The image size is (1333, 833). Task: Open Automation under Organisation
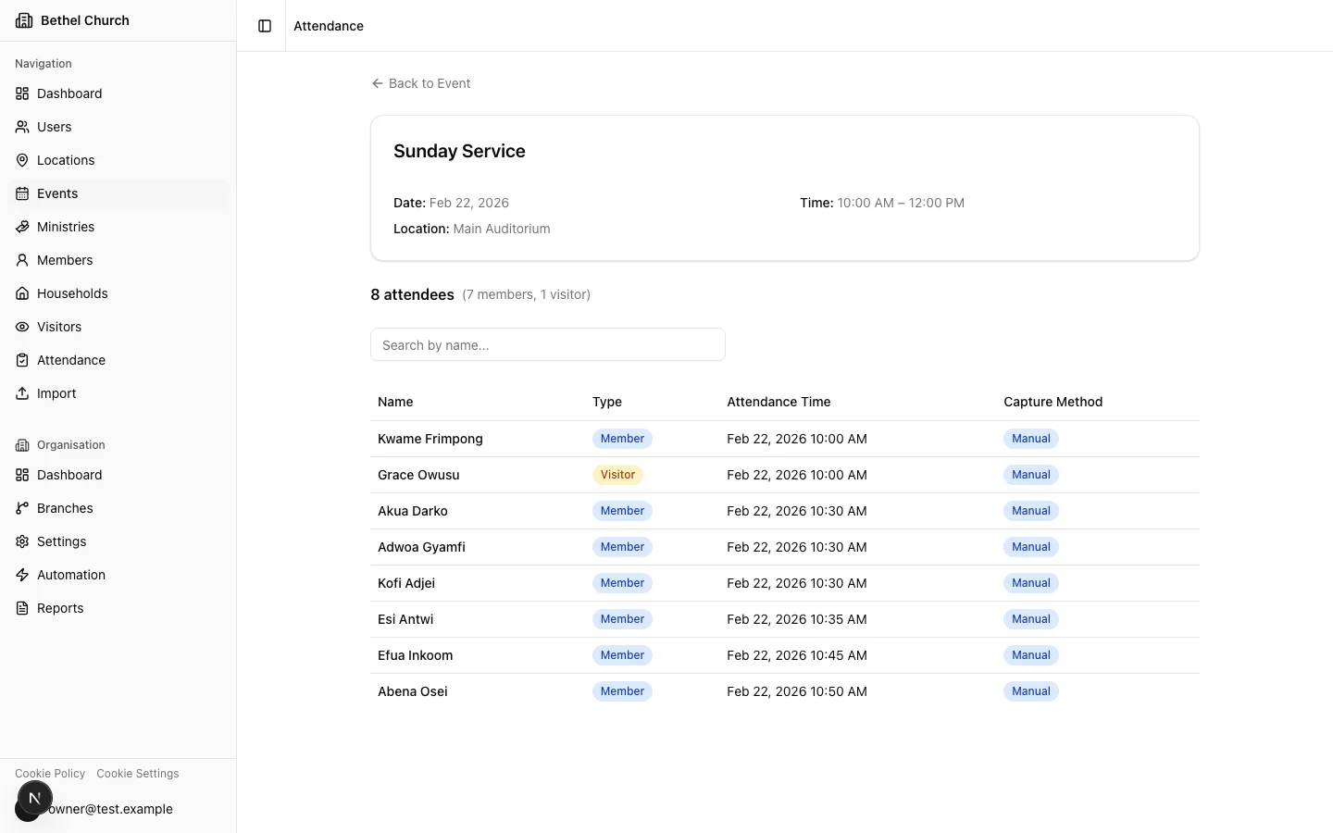(118, 575)
